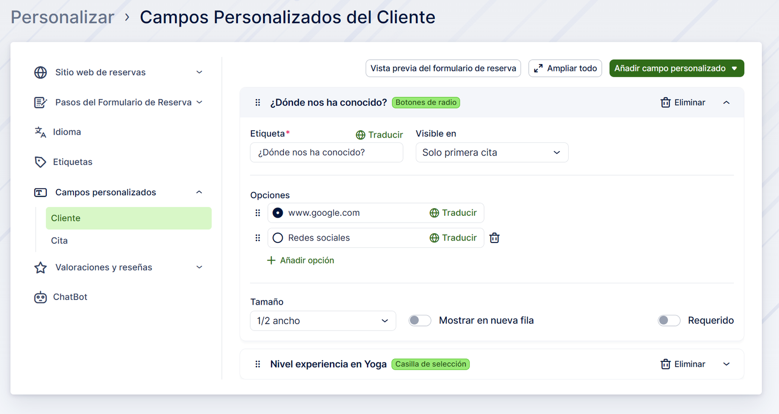Open the Cita submenu item
This screenshot has width=779, height=414.
(x=59, y=241)
